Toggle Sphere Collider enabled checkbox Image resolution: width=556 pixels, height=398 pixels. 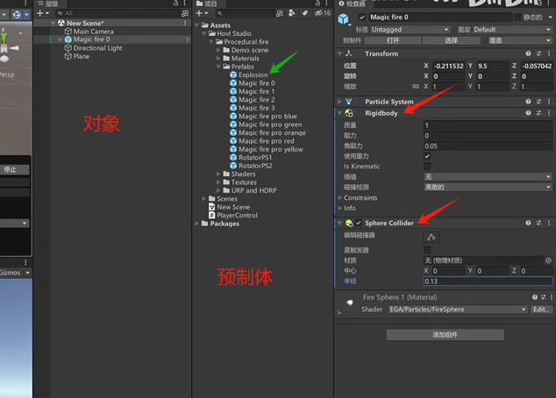pos(359,223)
